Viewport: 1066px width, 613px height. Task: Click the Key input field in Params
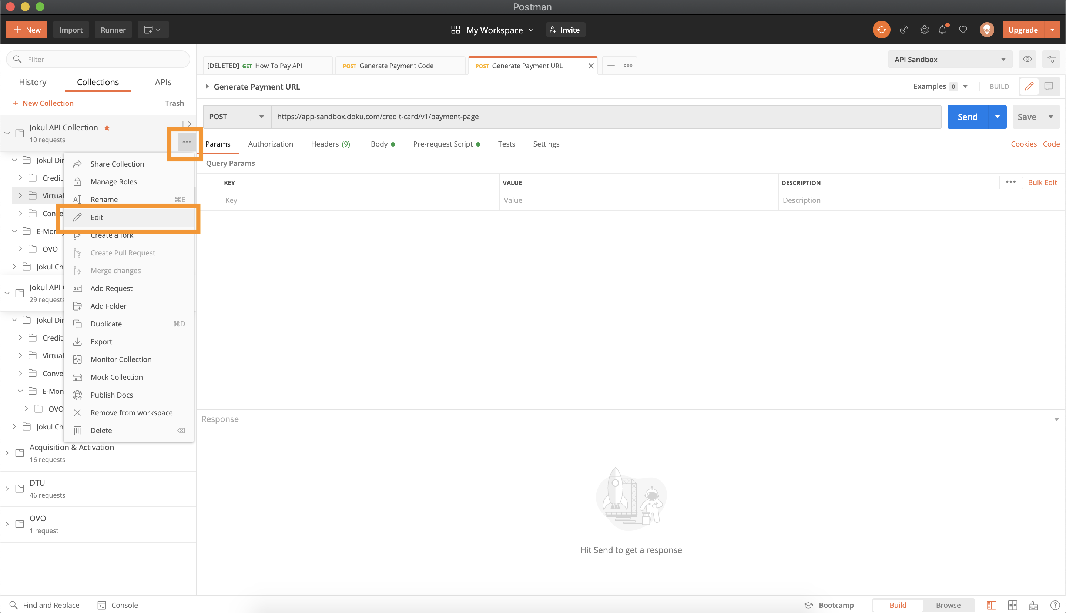point(359,200)
